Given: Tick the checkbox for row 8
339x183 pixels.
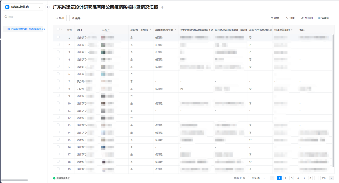Looking at the screenshot, I should [58, 89].
